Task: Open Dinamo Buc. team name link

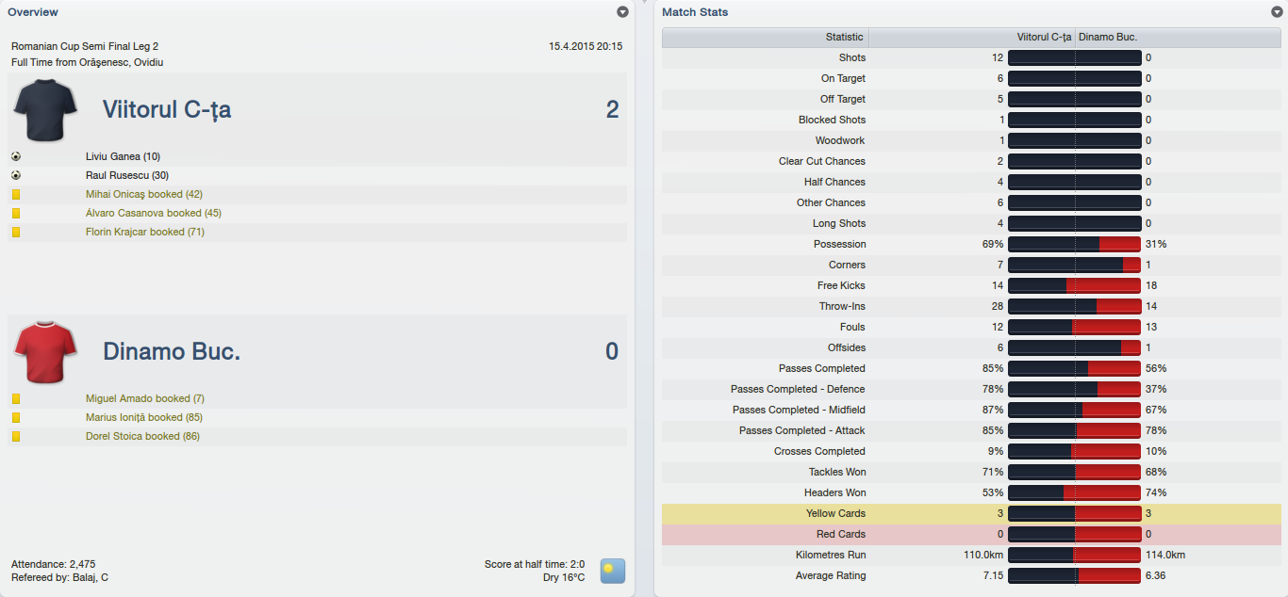Action: tap(172, 351)
